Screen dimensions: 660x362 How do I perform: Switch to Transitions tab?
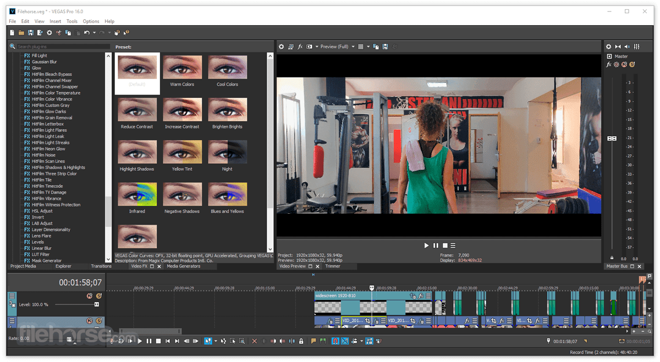coord(101,266)
